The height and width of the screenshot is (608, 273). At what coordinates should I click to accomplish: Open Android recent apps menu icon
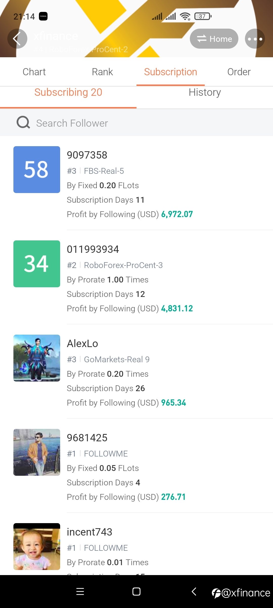tap(80, 591)
